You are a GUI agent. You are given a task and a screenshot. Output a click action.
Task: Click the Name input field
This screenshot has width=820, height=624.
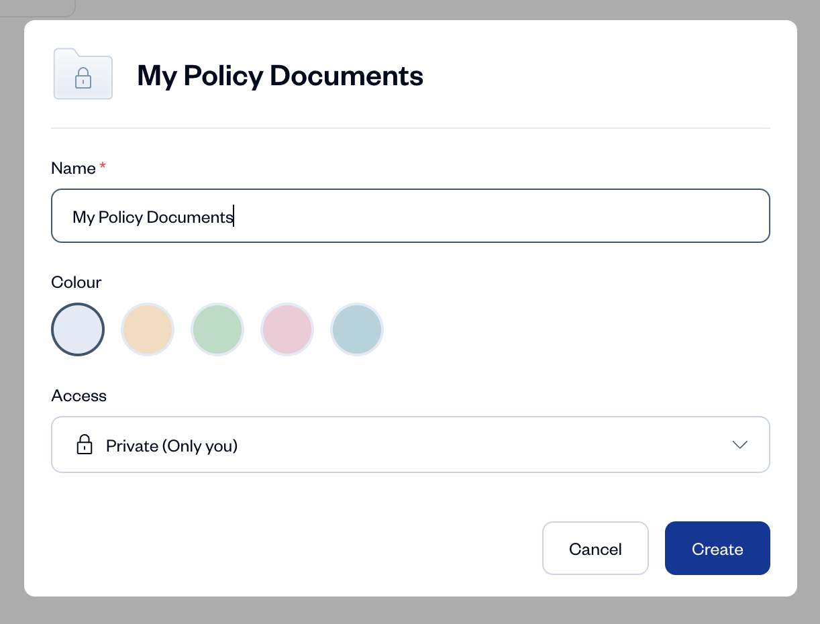pos(410,216)
